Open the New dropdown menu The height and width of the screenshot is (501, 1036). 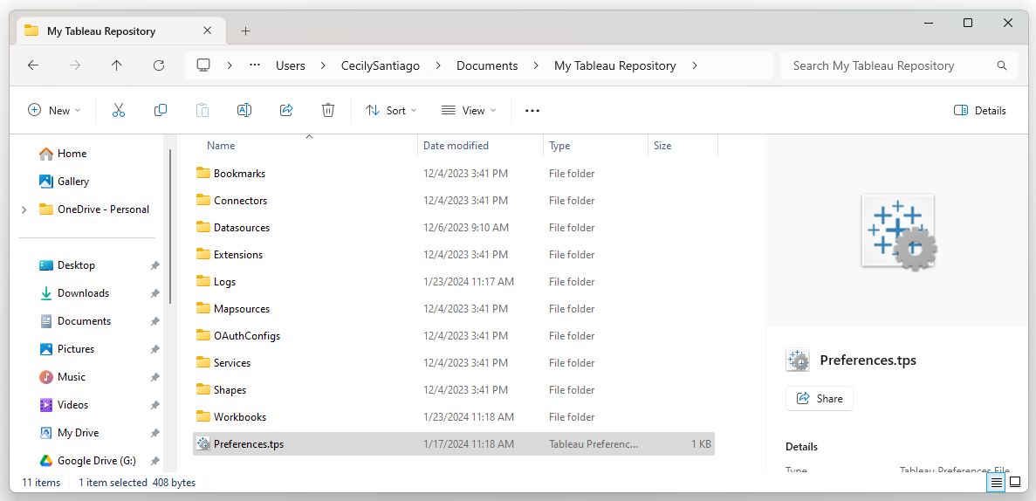(54, 110)
